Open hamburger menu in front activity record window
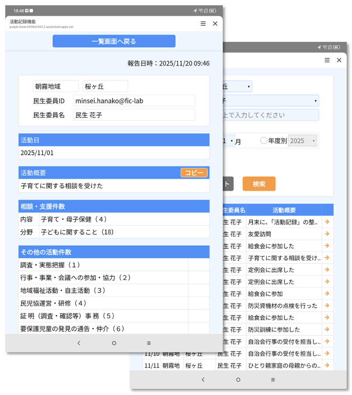352x395 pixels. click(x=203, y=23)
